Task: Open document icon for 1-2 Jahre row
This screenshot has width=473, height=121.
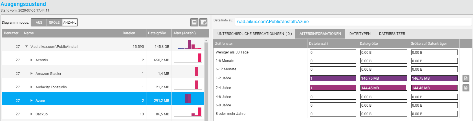Action: coord(466,78)
